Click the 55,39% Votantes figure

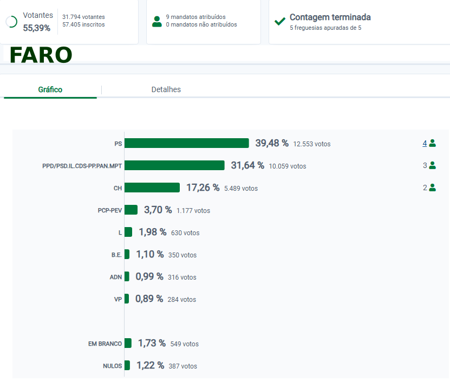click(36, 28)
